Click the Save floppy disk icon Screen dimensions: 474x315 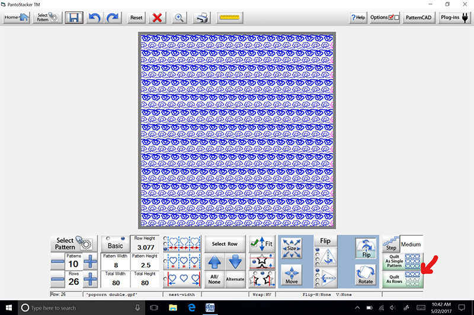(74, 17)
